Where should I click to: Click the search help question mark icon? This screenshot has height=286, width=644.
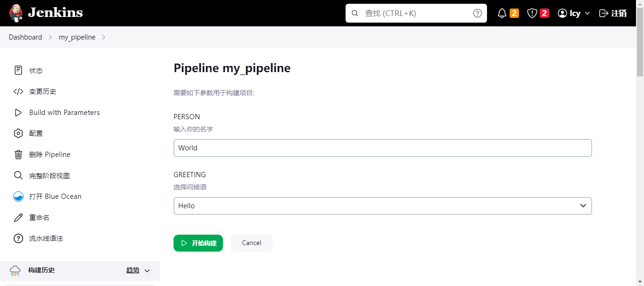click(478, 13)
